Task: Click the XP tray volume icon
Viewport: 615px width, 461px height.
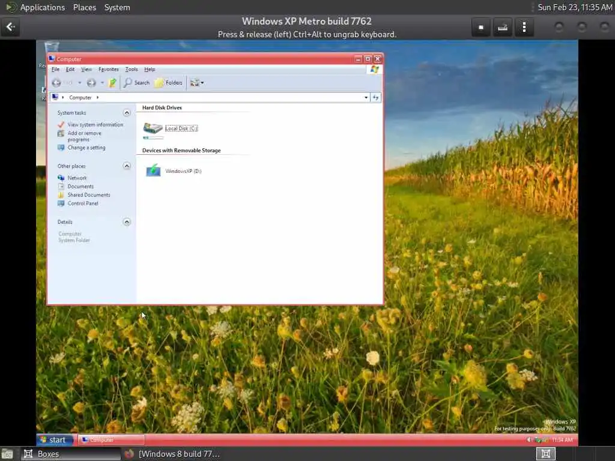Action: 530,440
